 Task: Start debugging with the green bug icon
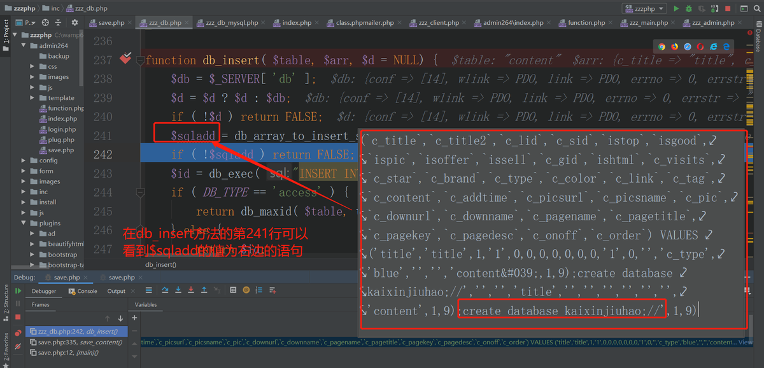tap(689, 8)
